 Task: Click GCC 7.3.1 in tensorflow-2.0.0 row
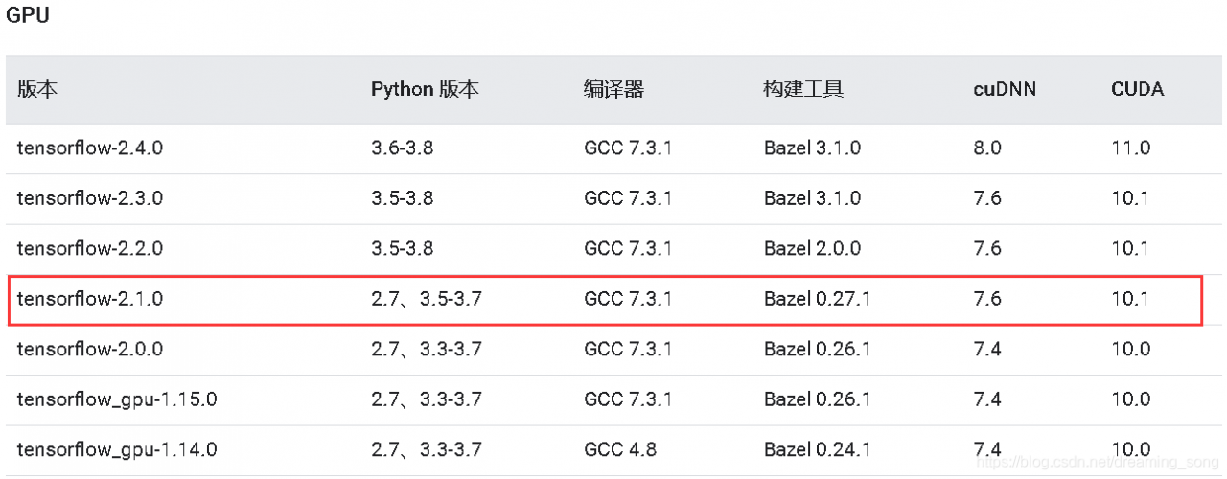(x=628, y=349)
